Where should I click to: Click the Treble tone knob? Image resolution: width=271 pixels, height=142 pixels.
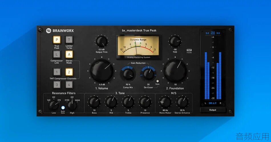pos(128,102)
